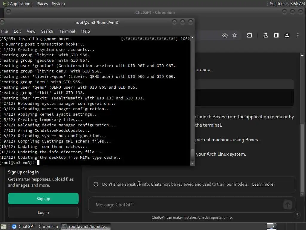Switch to ChatGPT - Chromium taskbar entry
This screenshot has height=230, width=306.
coord(35,226)
